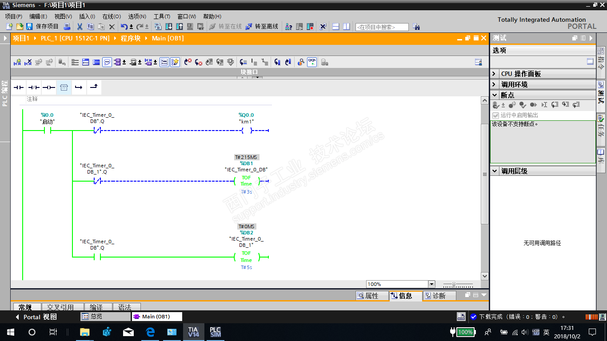Open the zoom level 100% dropdown
This screenshot has width=607, height=341.
[x=431, y=284]
